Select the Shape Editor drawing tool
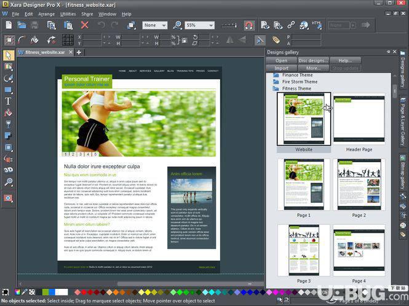The image size is (409, 306). click(9, 78)
